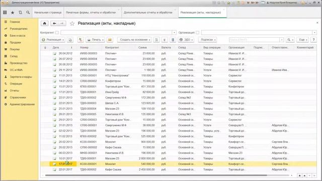
Task: Open ОС и НМА section
Action: [16, 70]
